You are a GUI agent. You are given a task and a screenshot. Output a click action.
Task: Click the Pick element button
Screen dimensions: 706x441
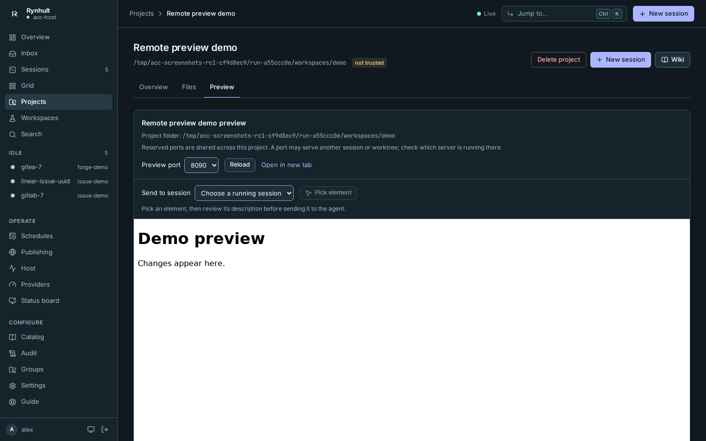(328, 193)
